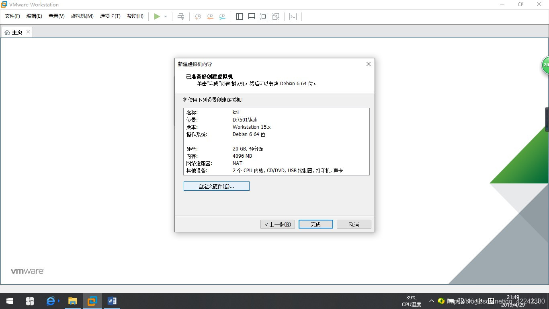Click the 20 GB, 预分配 disk value

pyautogui.click(x=248, y=149)
